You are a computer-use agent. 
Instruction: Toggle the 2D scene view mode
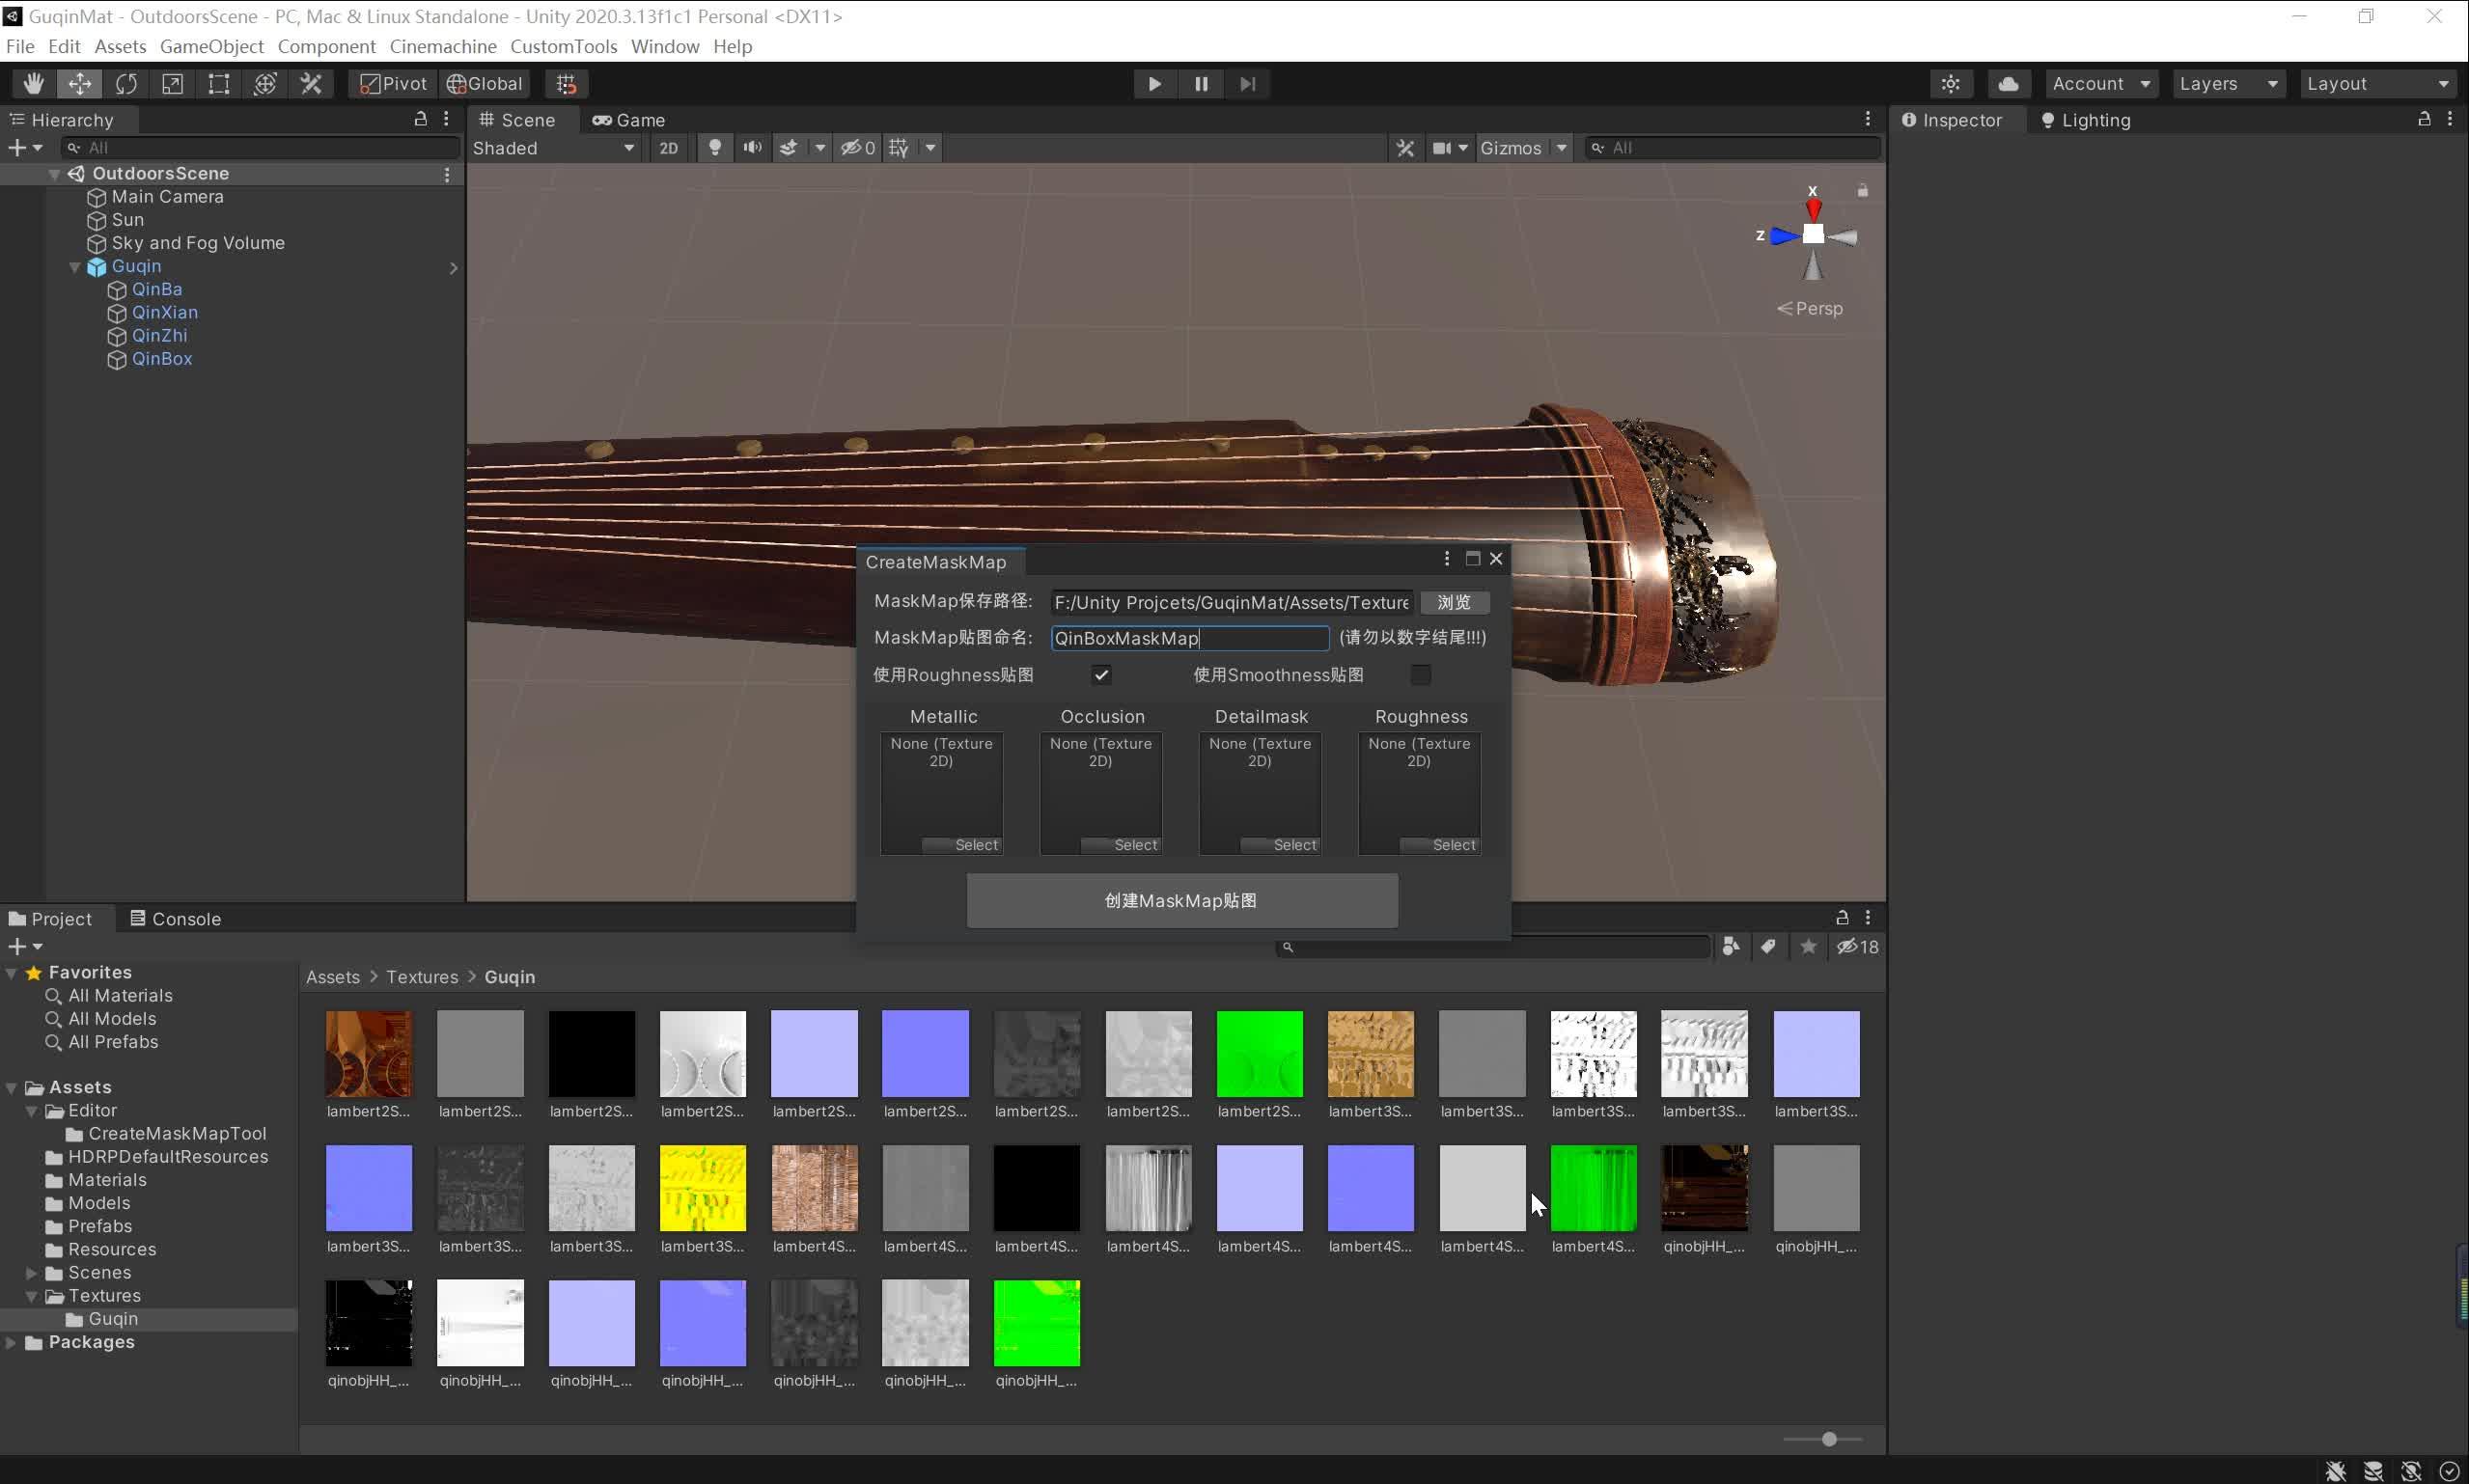[x=668, y=148]
